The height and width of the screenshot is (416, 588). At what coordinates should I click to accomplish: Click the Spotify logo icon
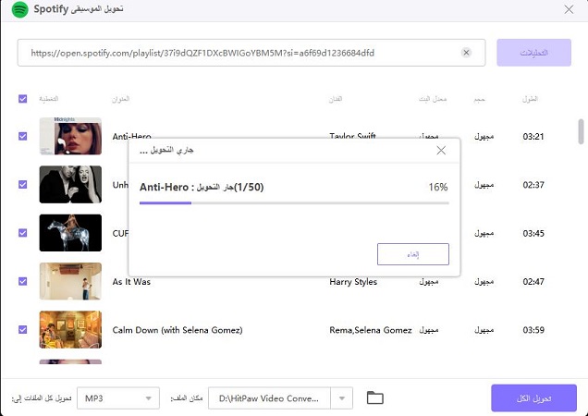point(19,9)
